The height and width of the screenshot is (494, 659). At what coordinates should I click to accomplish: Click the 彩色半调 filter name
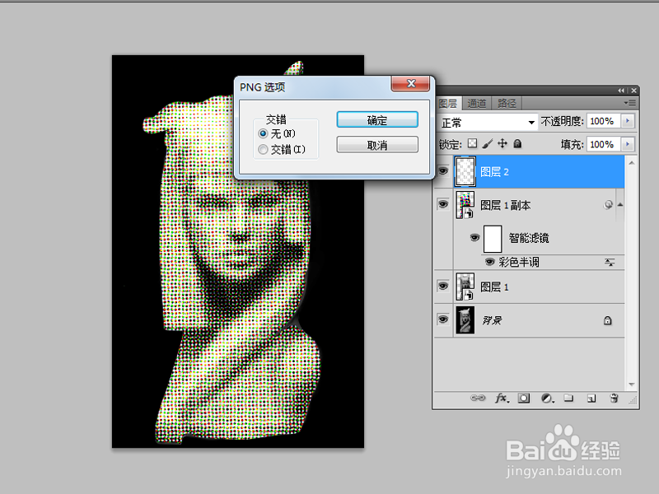519,262
